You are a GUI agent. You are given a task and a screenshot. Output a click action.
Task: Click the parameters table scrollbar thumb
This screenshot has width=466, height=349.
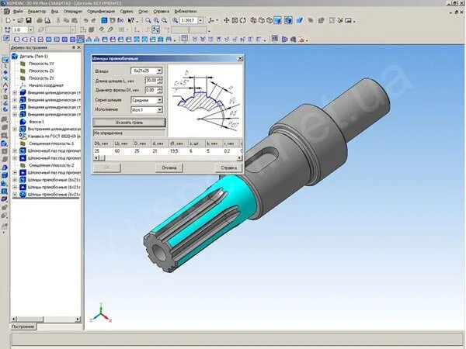coord(102,158)
